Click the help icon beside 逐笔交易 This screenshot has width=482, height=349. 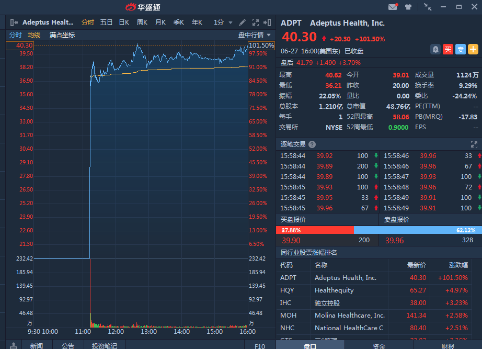coord(312,144)
